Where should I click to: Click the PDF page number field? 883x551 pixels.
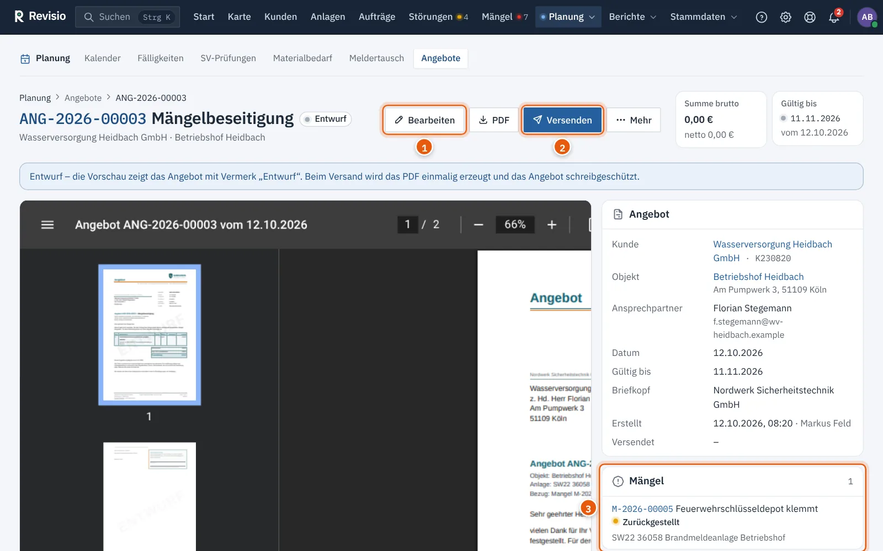point(408,224)
